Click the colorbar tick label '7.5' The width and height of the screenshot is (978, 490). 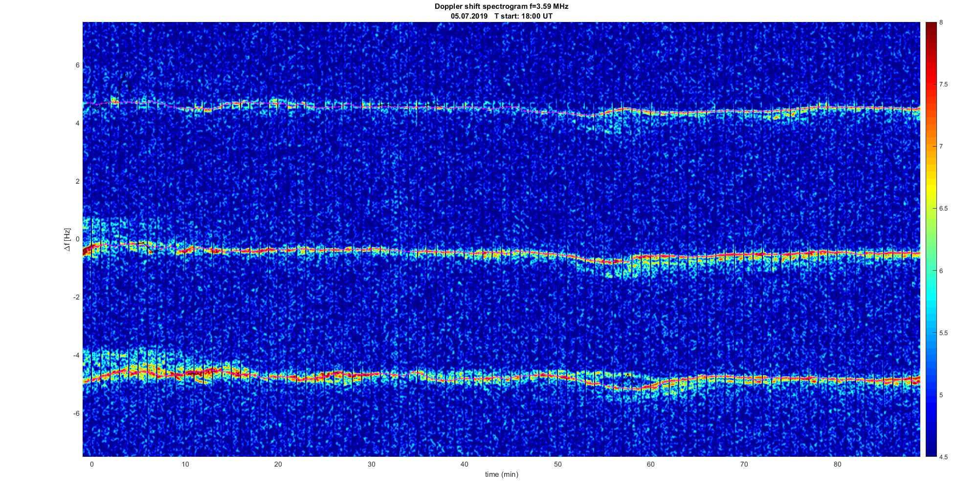click(x=943, y=85)
